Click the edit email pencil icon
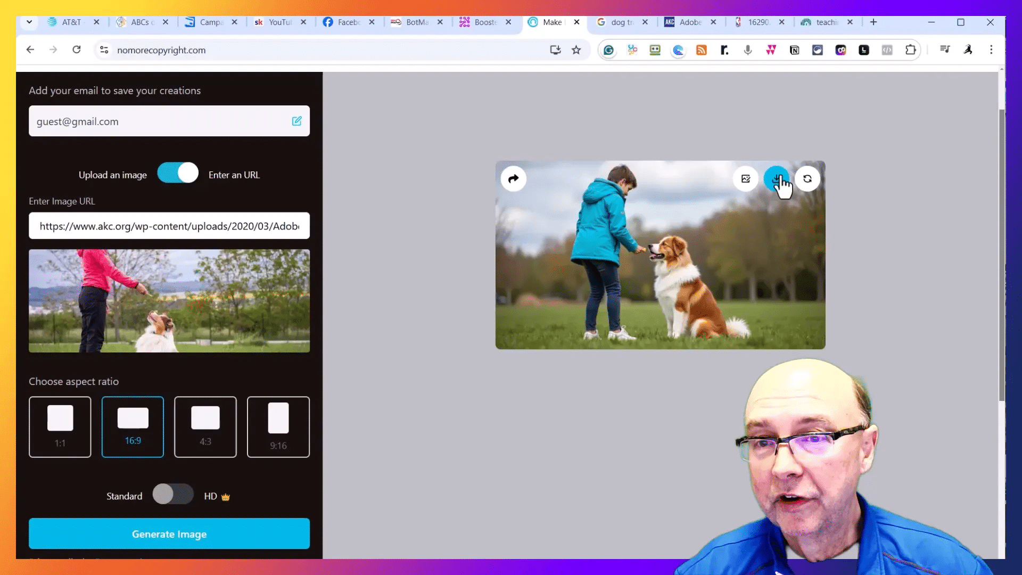Viewport: 1022px width, 575px height. tap(296, 121)
